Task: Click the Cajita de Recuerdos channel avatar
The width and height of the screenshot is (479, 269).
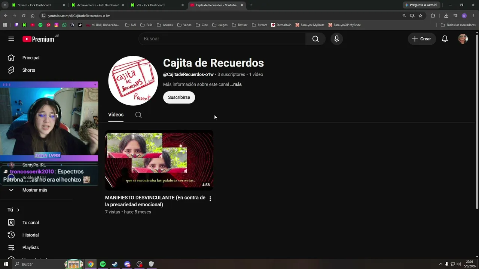Action: tap(133, 81)
